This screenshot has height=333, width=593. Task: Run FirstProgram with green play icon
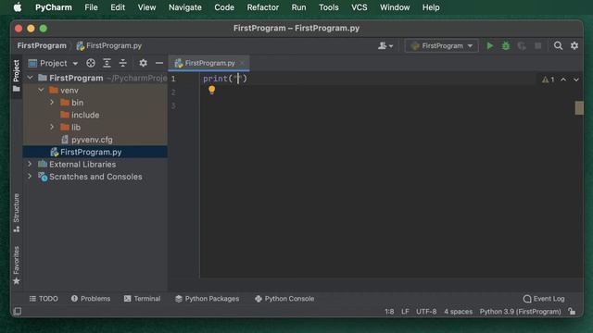[490, 45]
